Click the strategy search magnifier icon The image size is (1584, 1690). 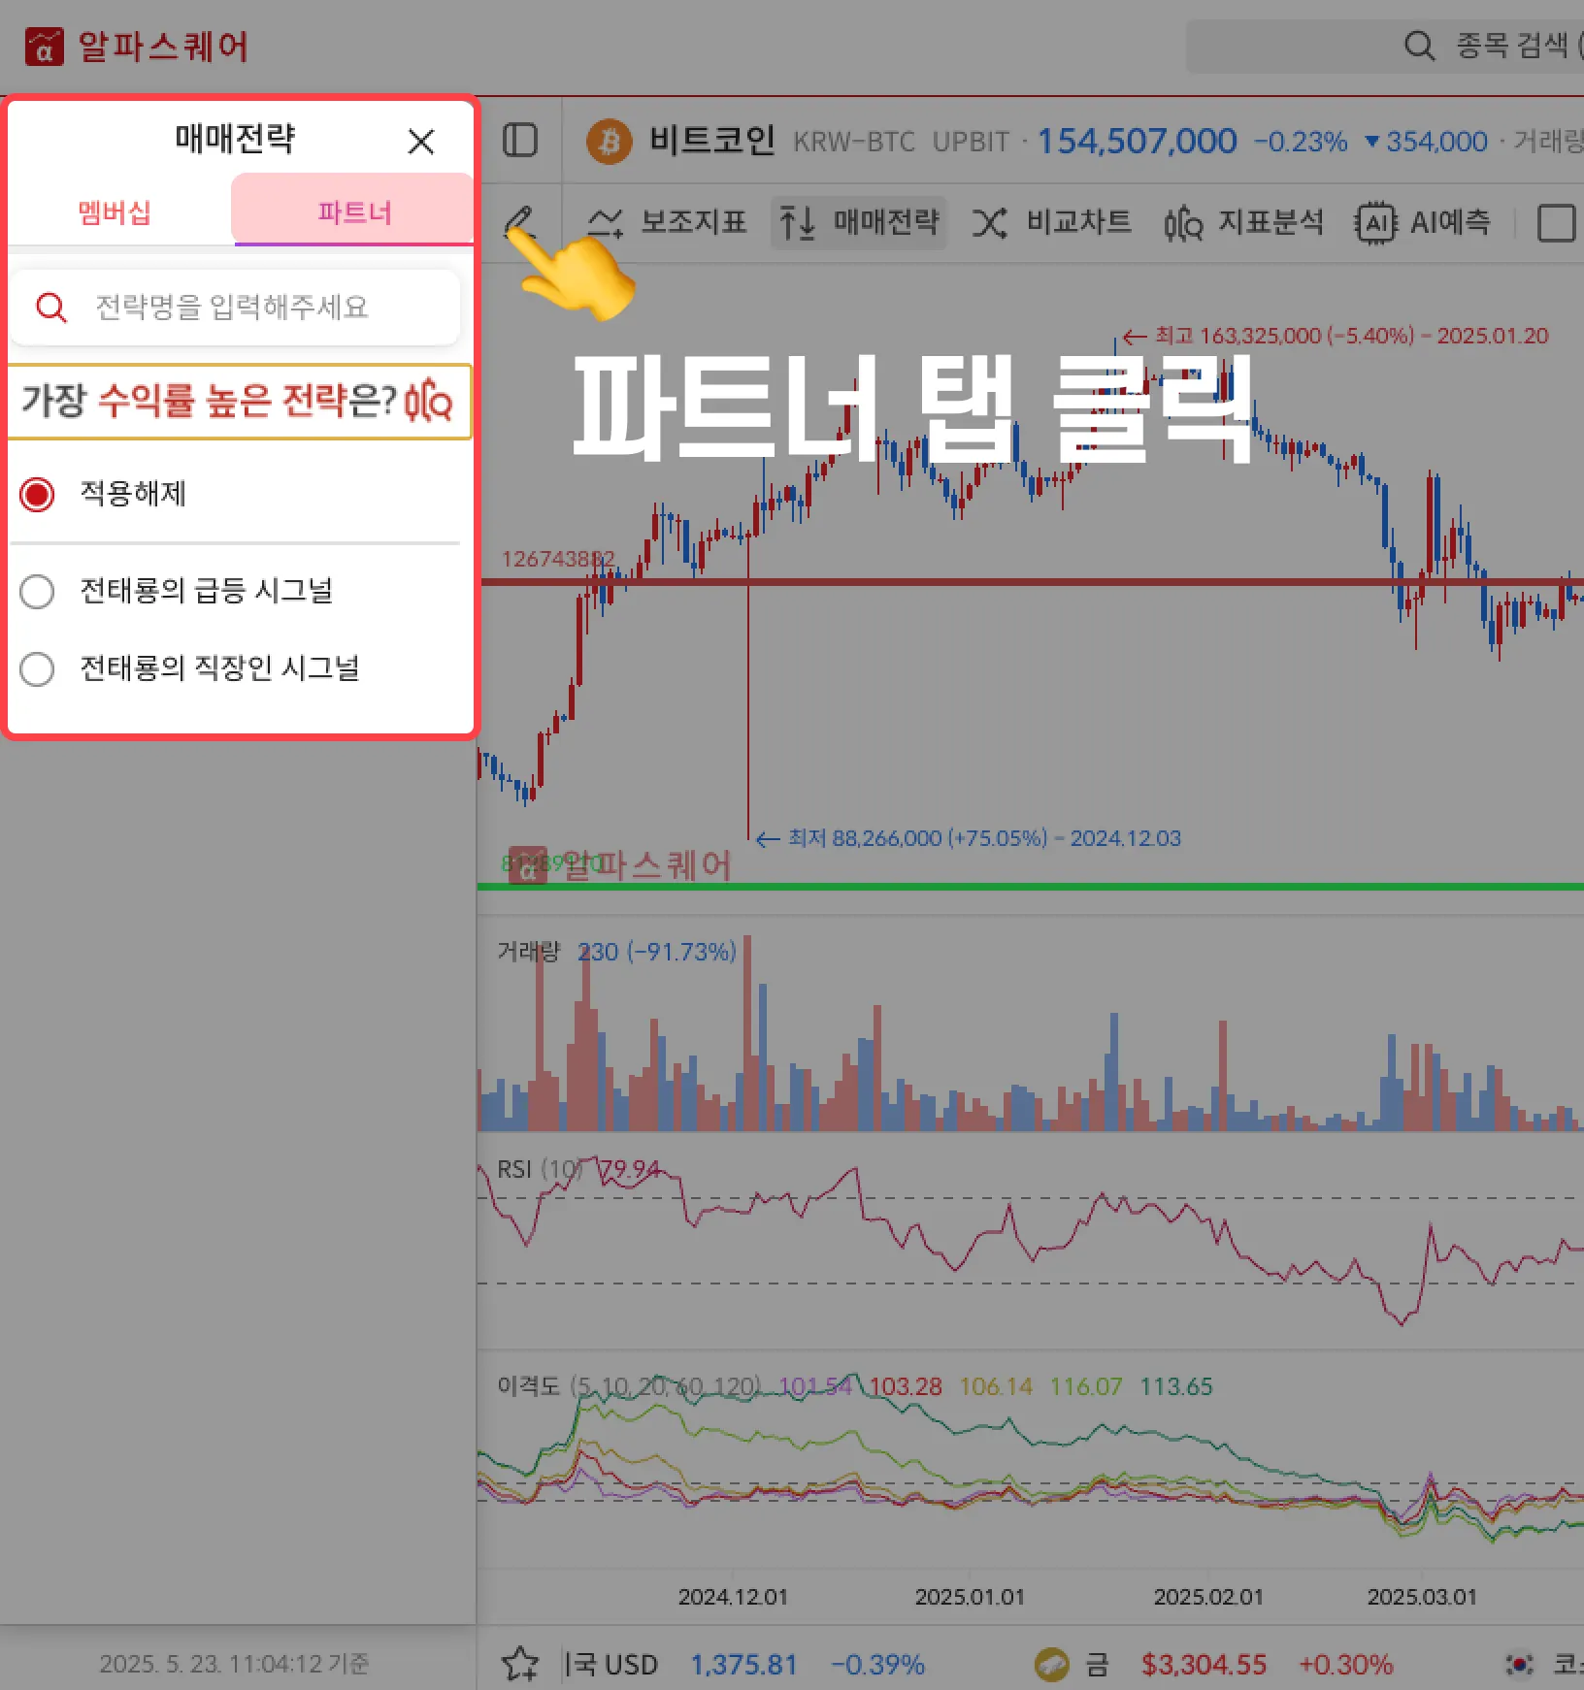pos(51,308)
